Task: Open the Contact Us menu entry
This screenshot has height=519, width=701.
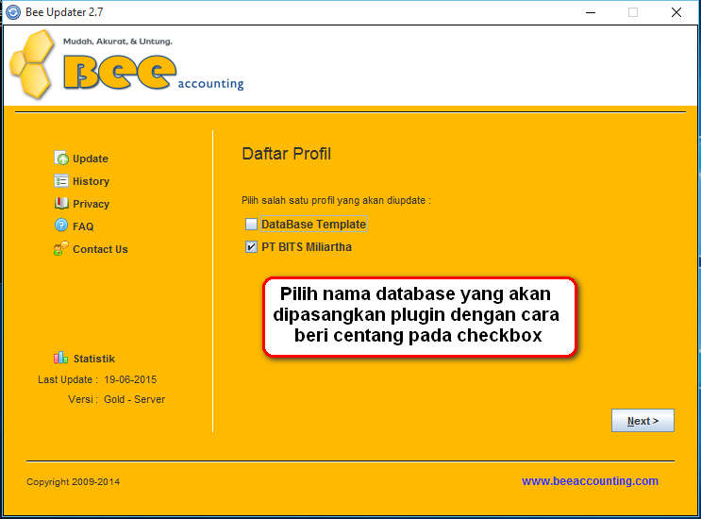Action: click(x=100, y=249)
